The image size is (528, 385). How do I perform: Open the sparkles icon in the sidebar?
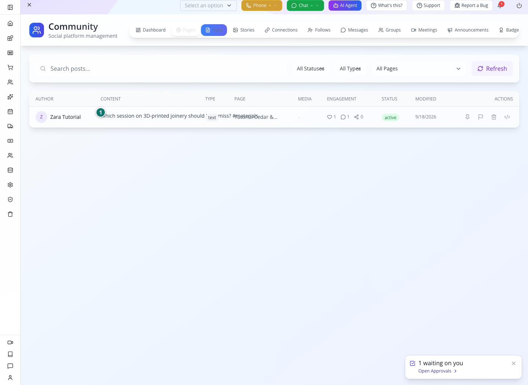pos(10,97)
